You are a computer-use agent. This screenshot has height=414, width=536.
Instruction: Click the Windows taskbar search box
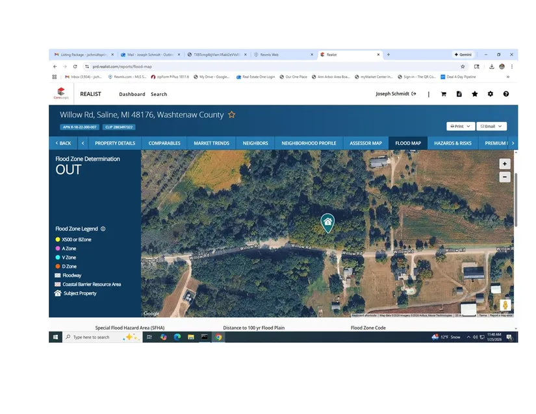pyautogui.click(x=91, y=337)
